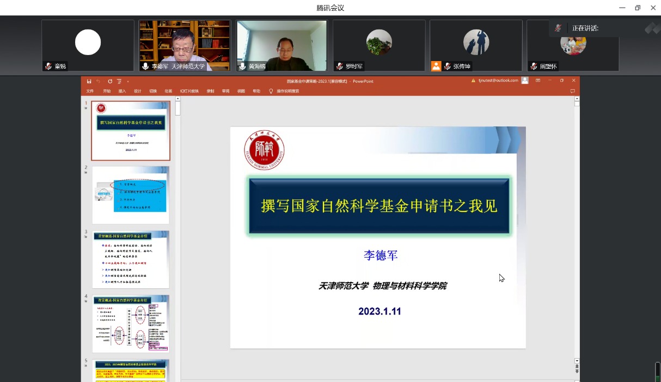Viewport: 661px width, 382px height.
Task: Click the 操作说明搜索 search box
Action: [288, 91]
